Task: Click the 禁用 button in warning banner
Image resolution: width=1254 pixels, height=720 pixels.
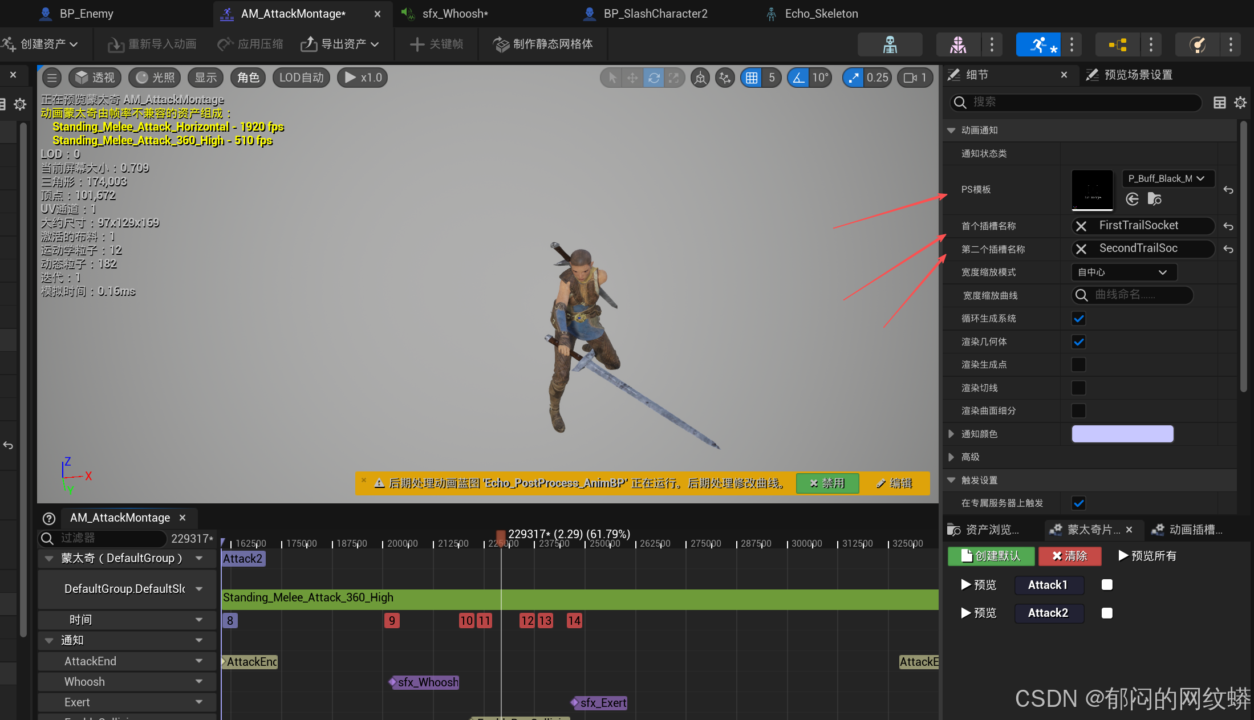Action: point(827,483)
